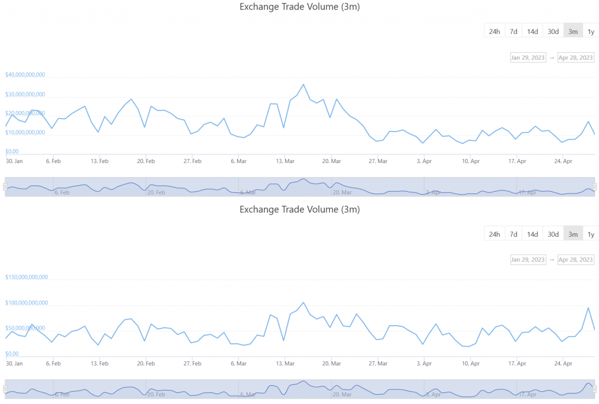Click left handle of upper chart navigator

point(5,187)
